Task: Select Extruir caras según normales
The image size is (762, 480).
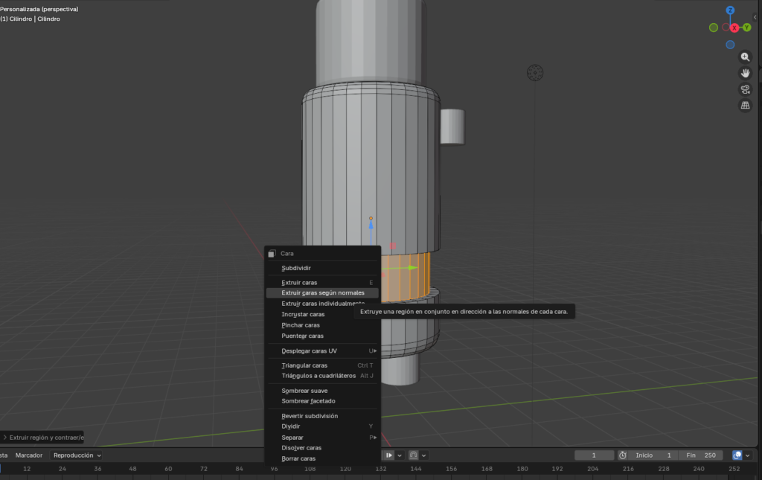Action: (322, 293)
